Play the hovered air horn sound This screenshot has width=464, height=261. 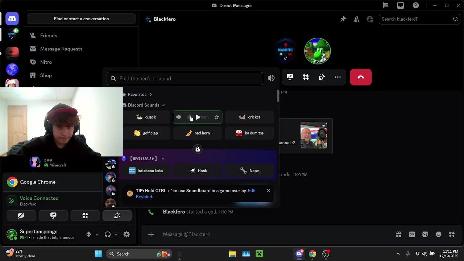click(198, 117)
